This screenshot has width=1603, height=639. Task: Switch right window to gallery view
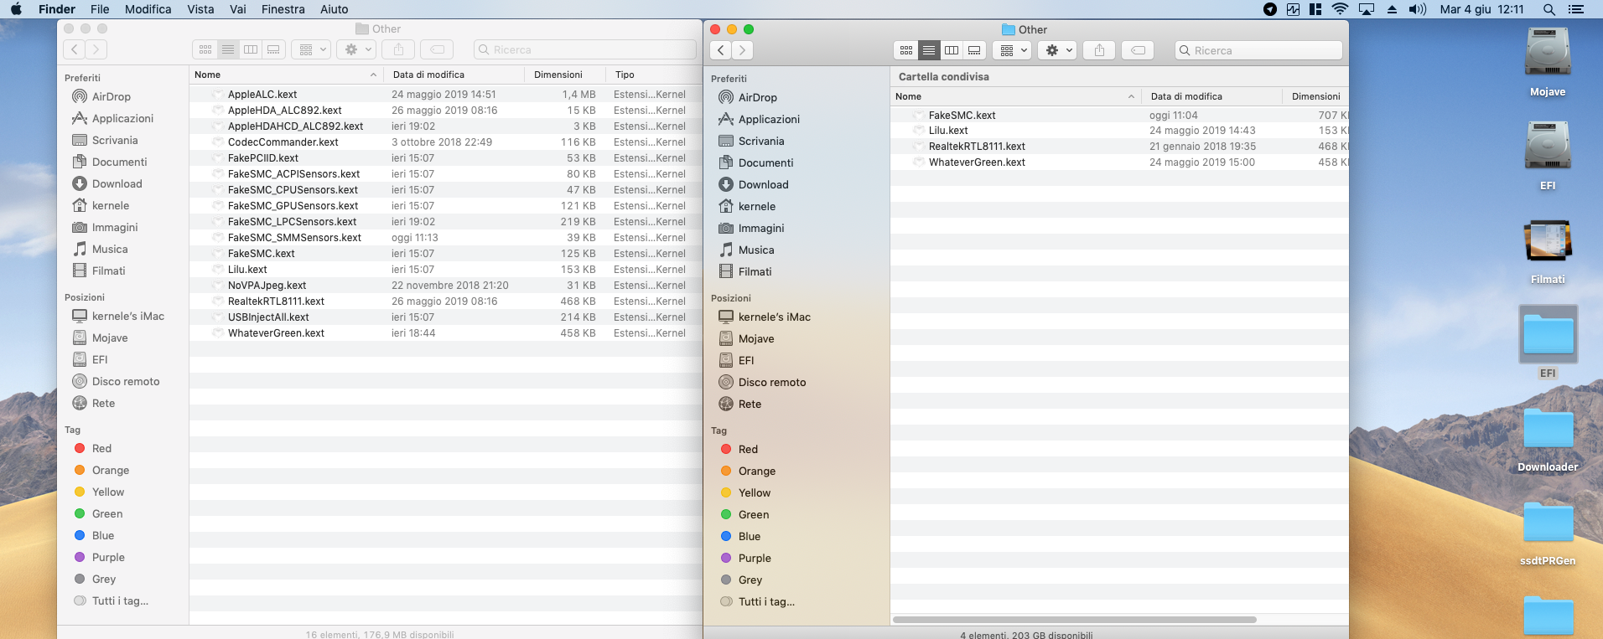tap(974, 50)
